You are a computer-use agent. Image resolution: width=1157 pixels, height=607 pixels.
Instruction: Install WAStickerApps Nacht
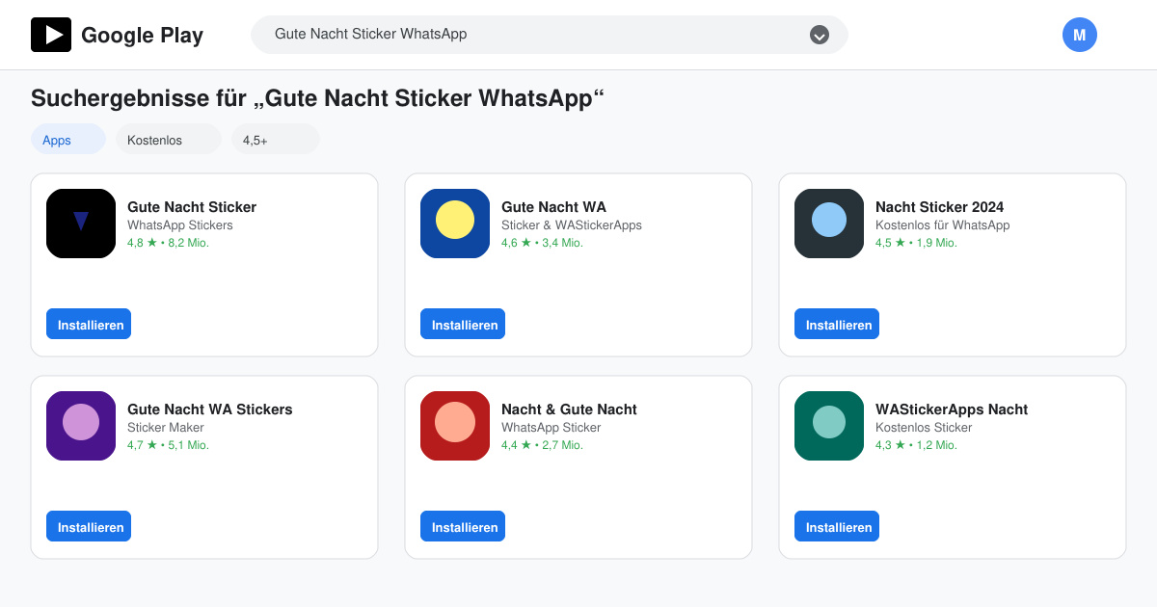click(837, 526)
